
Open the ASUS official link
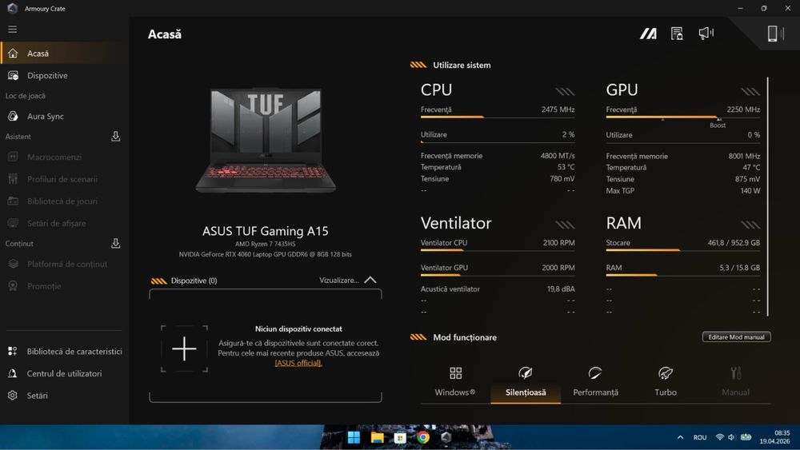coord(298,364)
